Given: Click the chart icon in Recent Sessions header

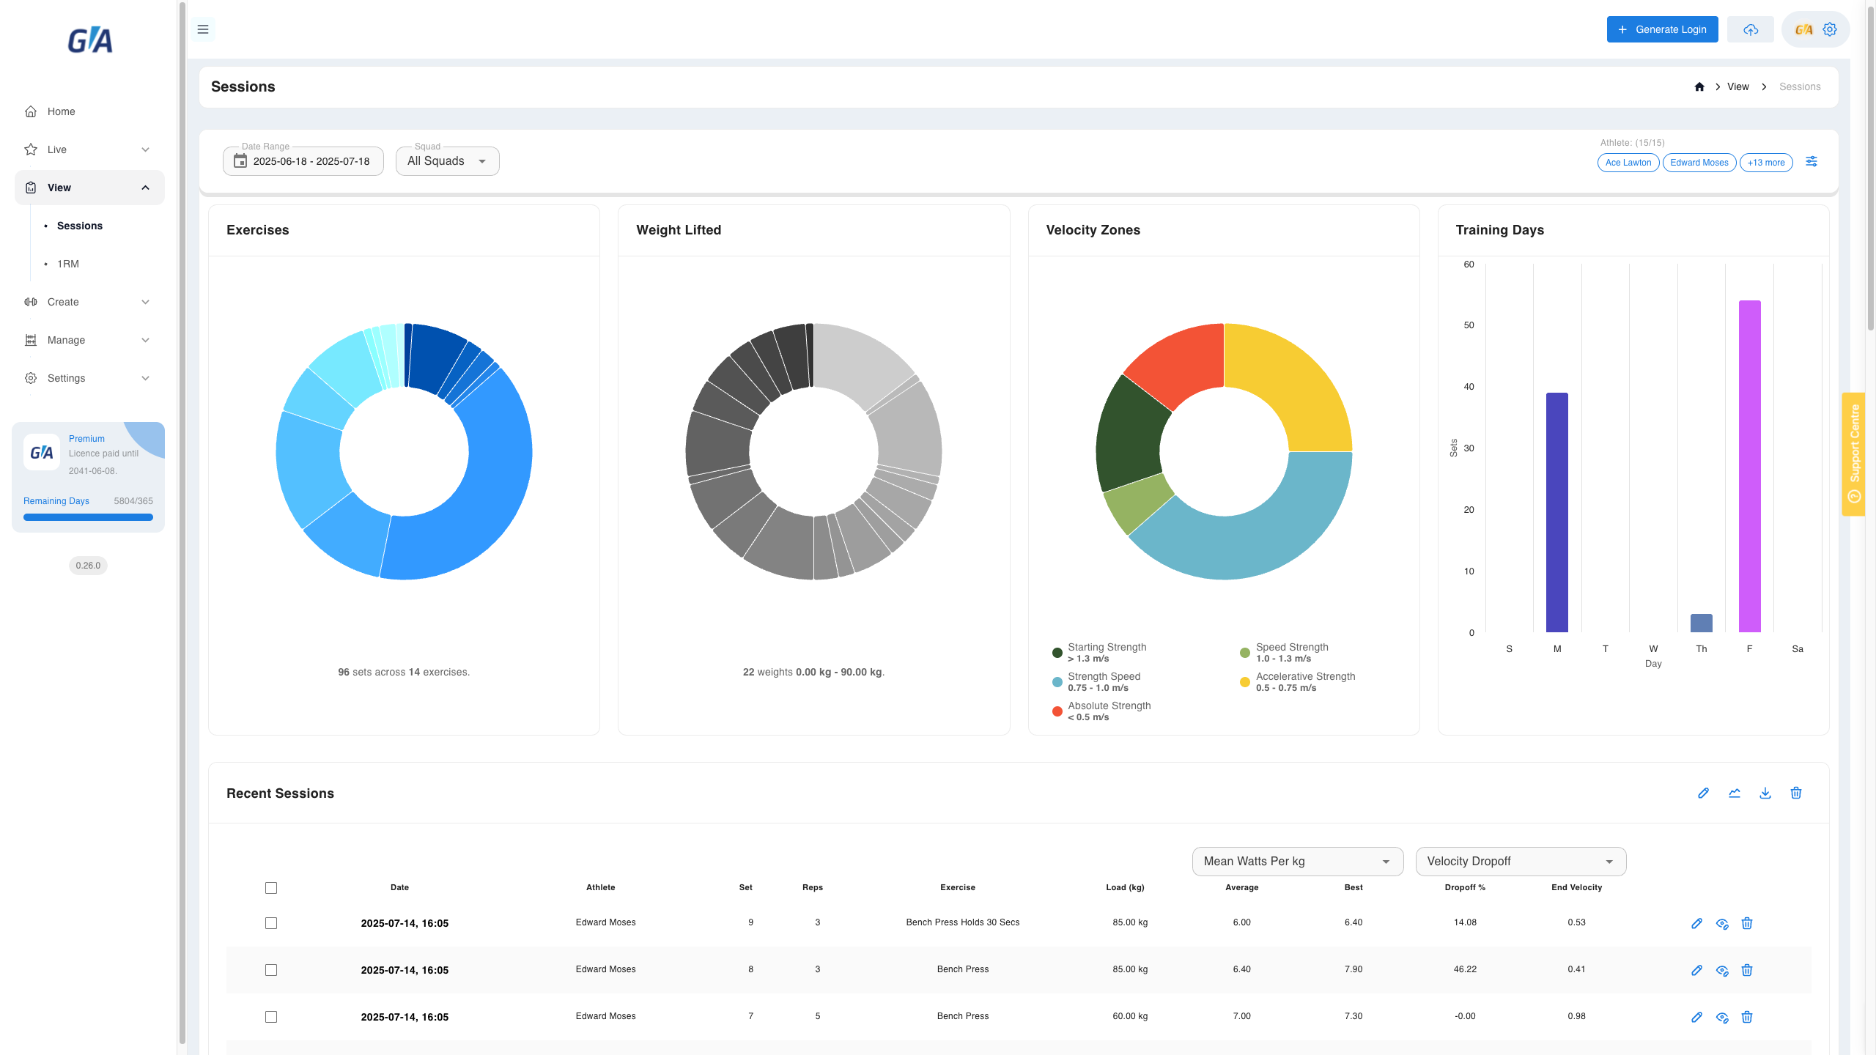Looking at the screenshot, I should (x=1735, y=793).
